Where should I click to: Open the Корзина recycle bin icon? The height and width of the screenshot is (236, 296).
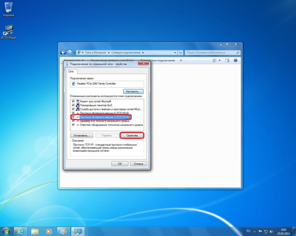pyautogui.click(x=8, y=8)
